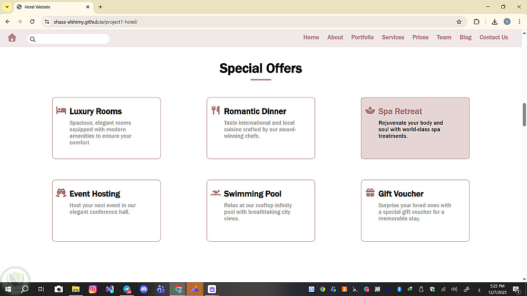Open the Chrome profile avatar

pyautogui.click(x=507, y=22)
